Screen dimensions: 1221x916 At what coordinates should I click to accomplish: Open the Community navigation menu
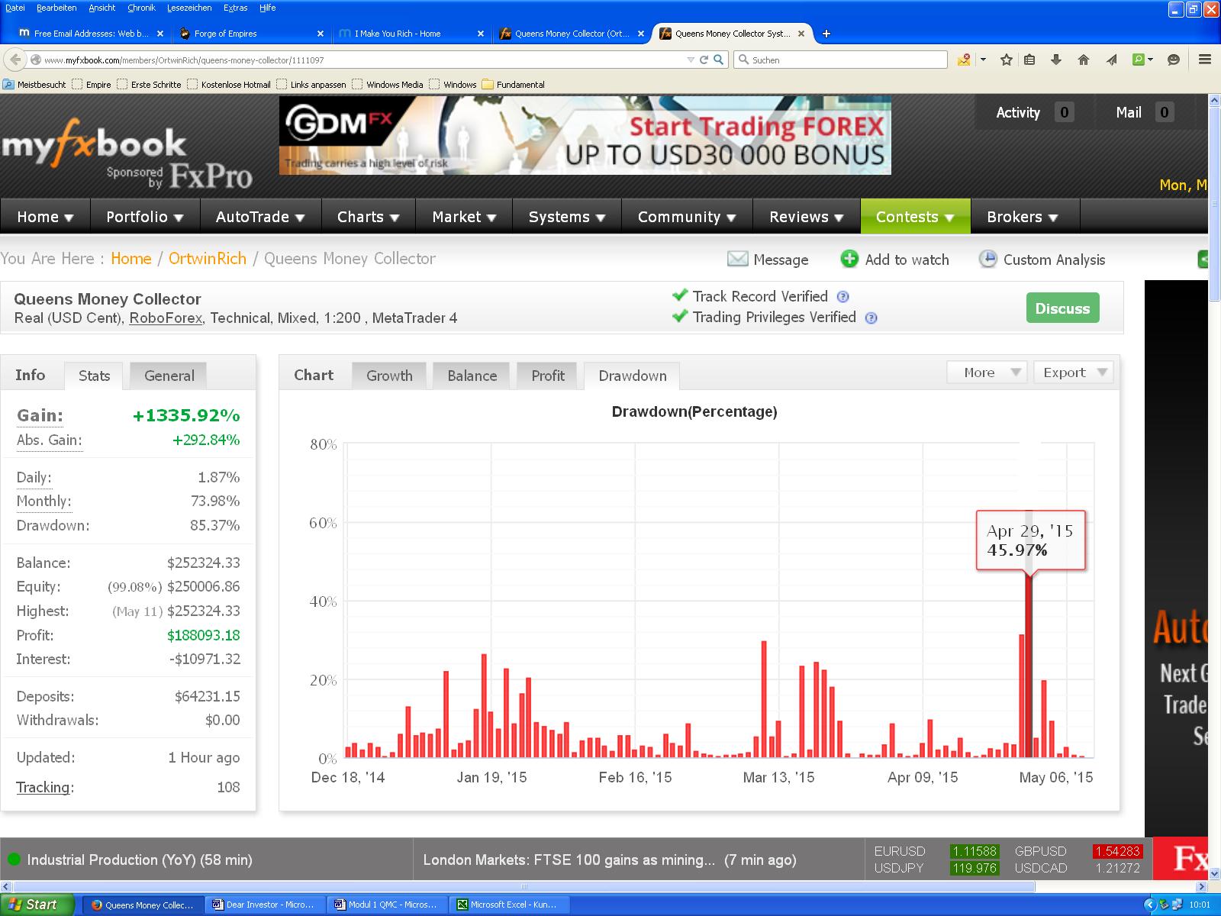point(687,217)
